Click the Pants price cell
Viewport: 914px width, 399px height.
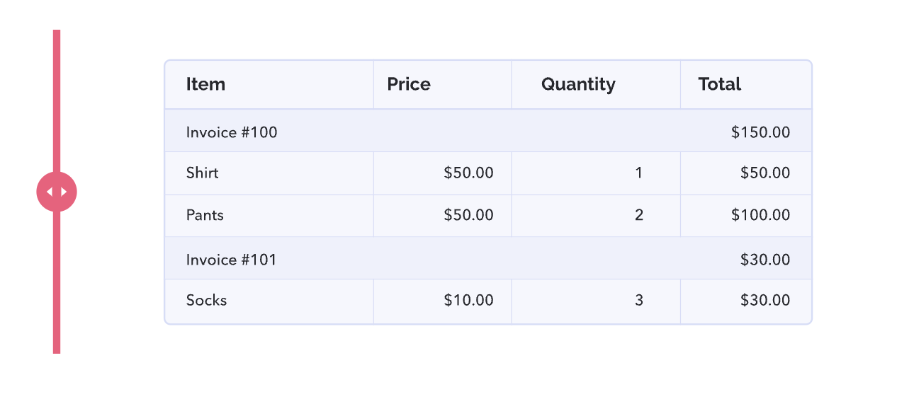(x=442, y=216)
